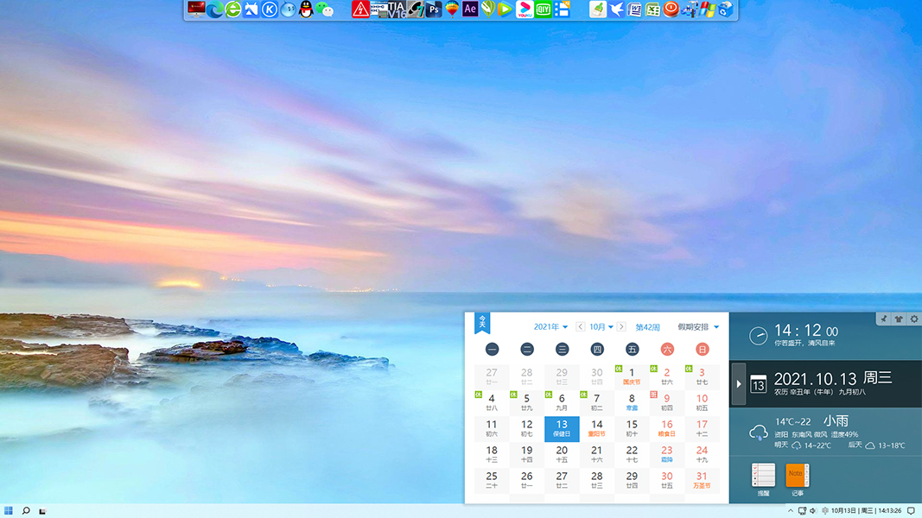Open the Windows Start menu

click(x=7, y=509)
